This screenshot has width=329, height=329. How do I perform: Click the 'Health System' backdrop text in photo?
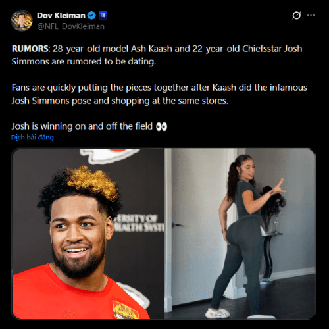point(139,223)
